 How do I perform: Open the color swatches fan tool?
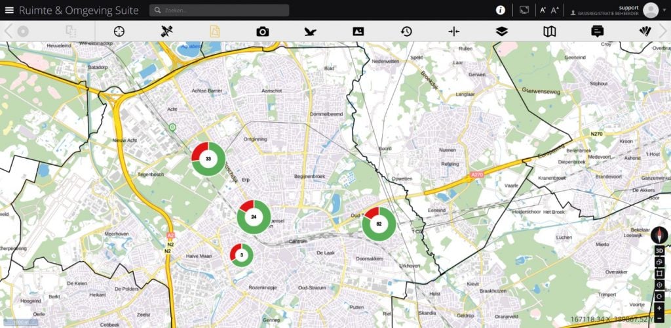click(645, 31)
